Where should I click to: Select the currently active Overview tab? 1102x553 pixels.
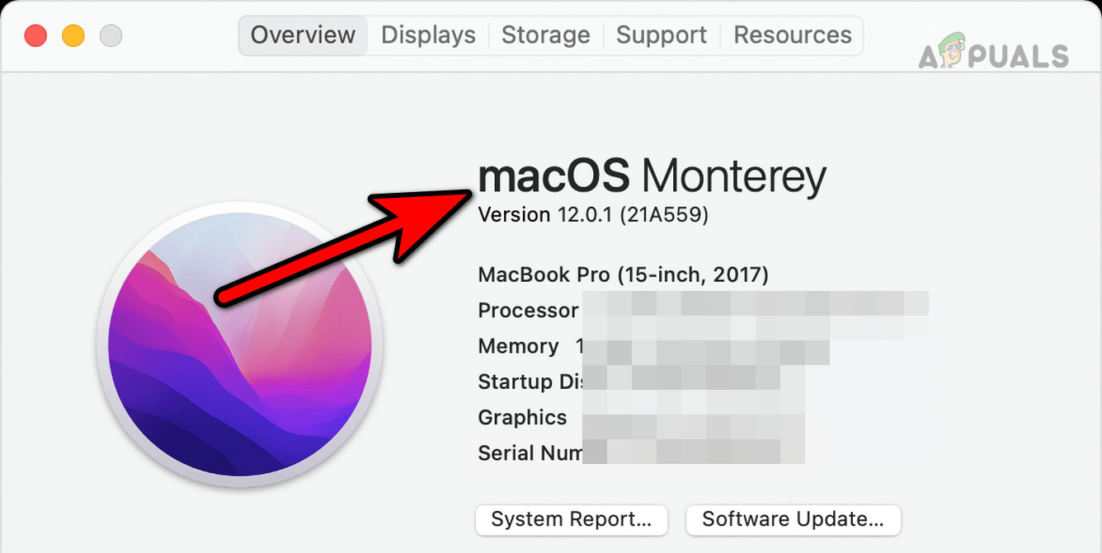click(303, 35)
